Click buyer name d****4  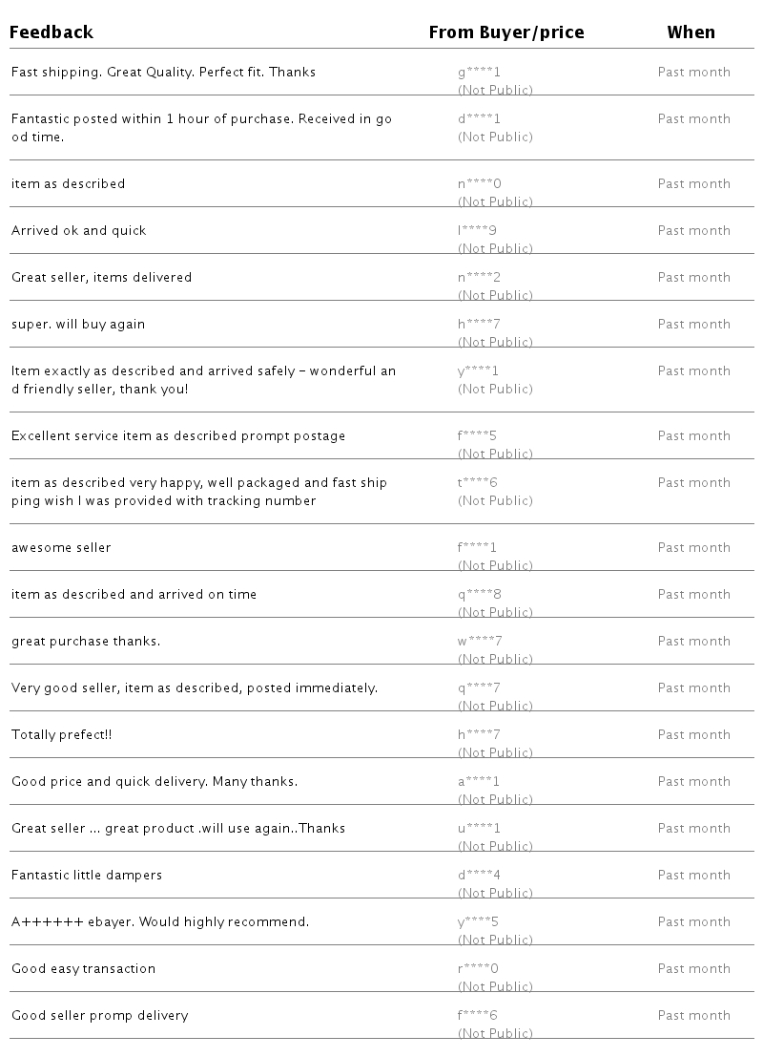pyautogui.click(x=479, y=876)
